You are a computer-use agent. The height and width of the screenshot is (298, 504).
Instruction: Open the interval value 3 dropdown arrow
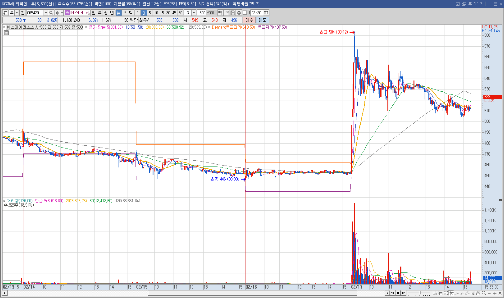pos(194,13)
